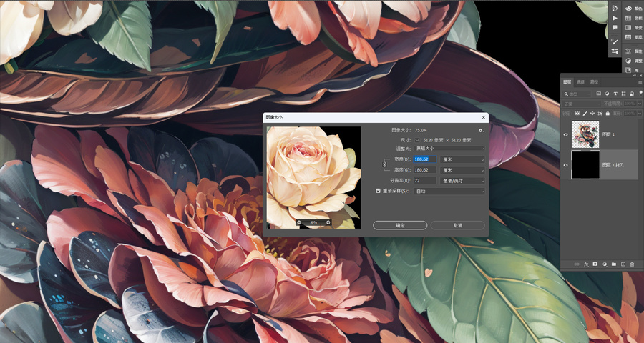Switch to the Paths (路径) tab
The width and height of the screenshot is (644, 343).
tap(595, 82)
